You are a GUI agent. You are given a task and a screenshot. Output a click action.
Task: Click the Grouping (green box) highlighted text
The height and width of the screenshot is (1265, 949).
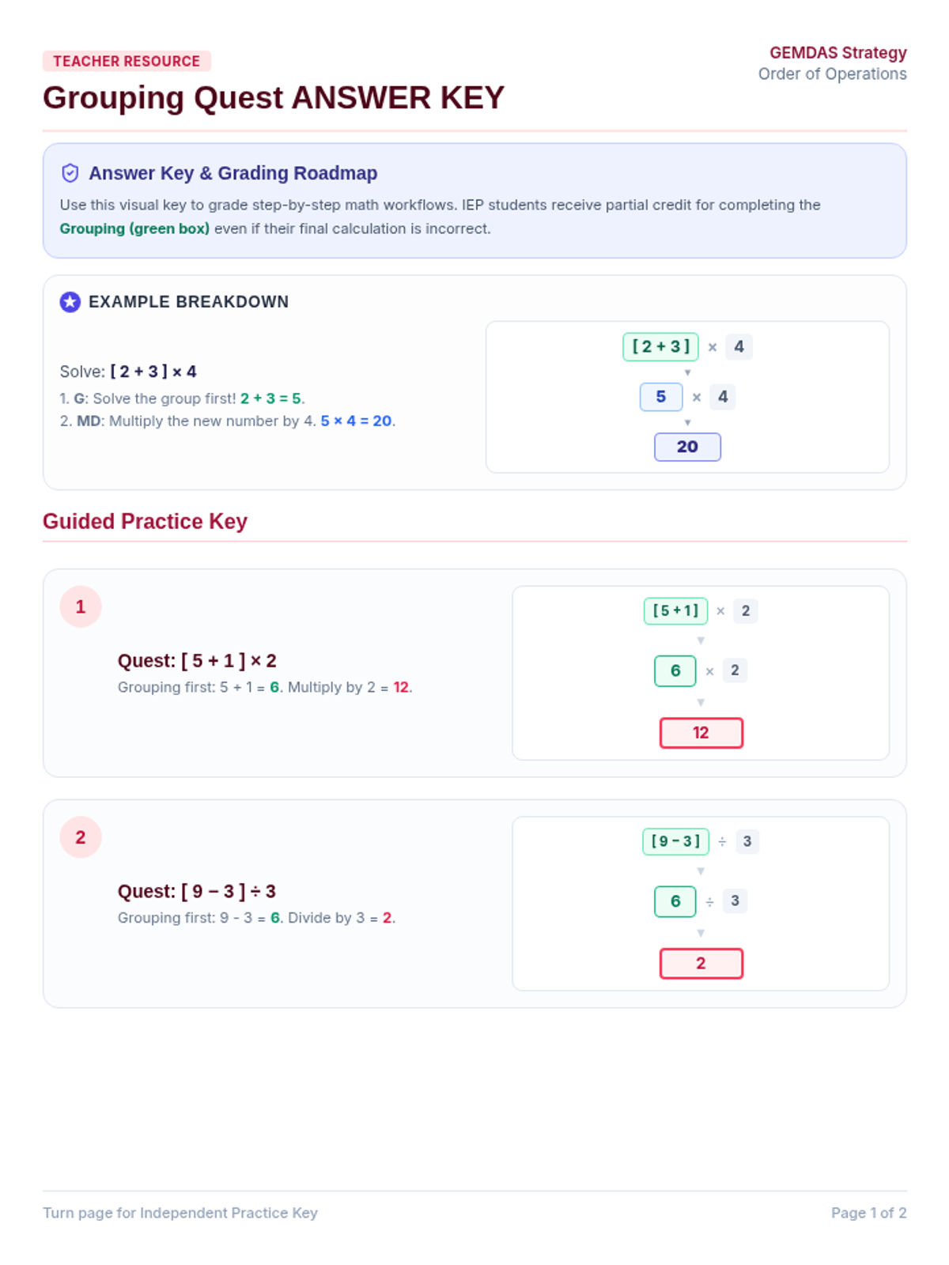pos(134,228)
